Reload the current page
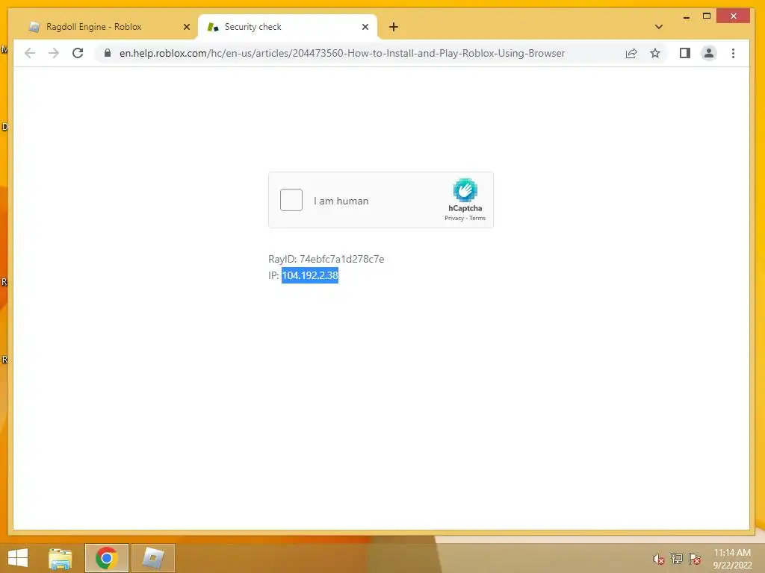The image size is (765, 573). click(78, 53)
